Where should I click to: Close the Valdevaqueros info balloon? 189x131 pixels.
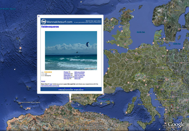[x=39, y=16]
